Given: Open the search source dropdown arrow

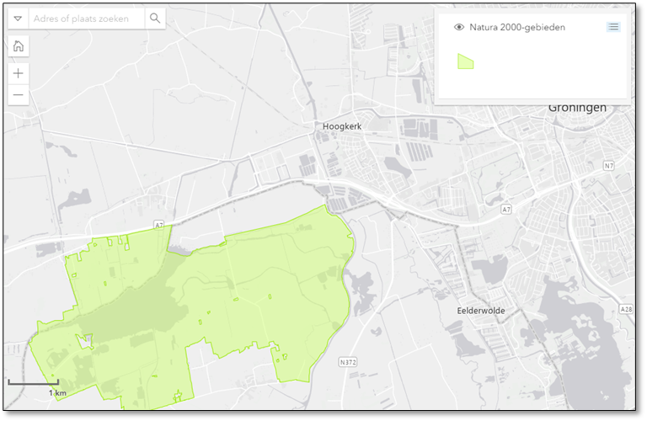Looking at the screenshot, I should 18,19.
